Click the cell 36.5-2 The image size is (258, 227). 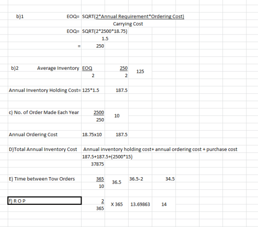click(x=136, y=179)
